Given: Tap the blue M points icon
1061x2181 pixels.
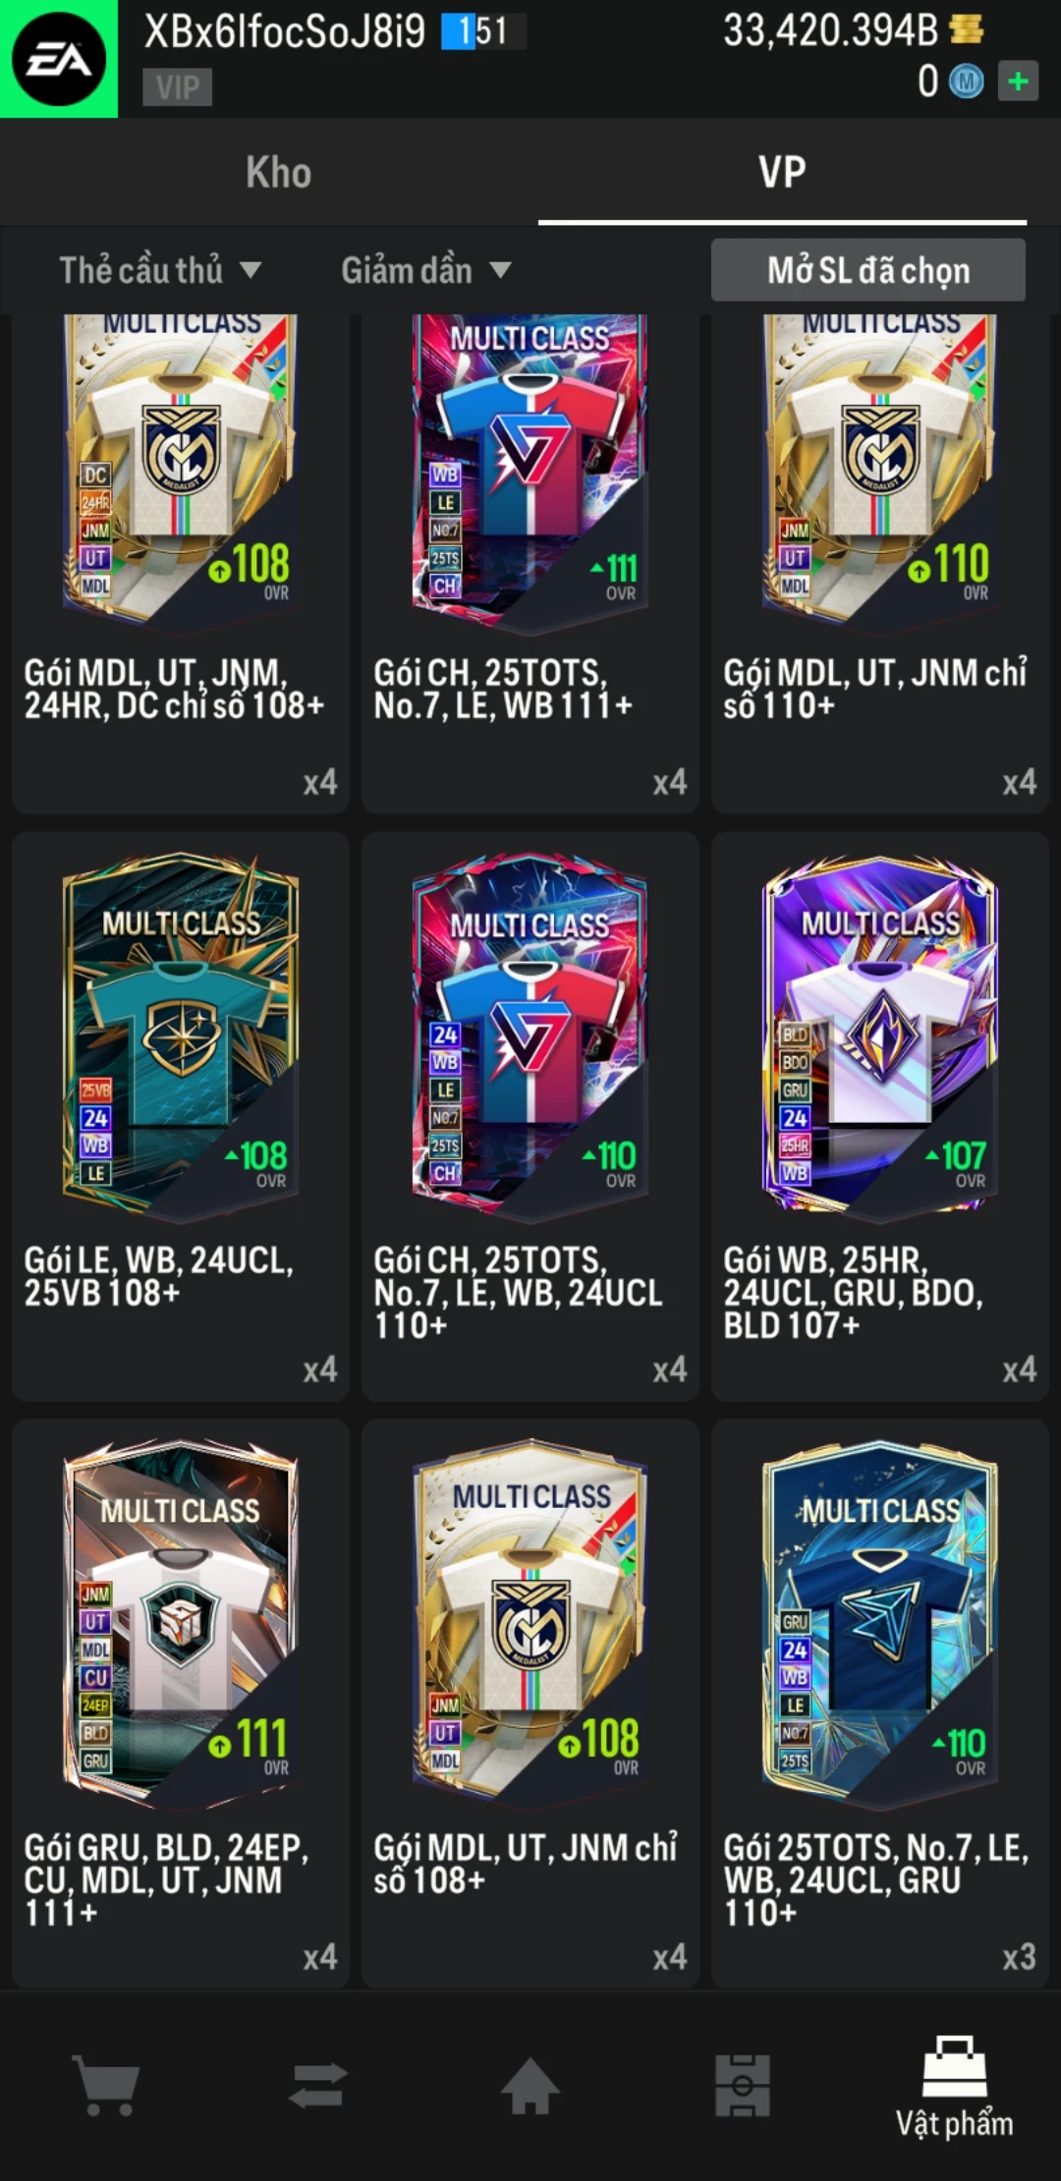Looking at the screenshot, I should coord(966,82).
